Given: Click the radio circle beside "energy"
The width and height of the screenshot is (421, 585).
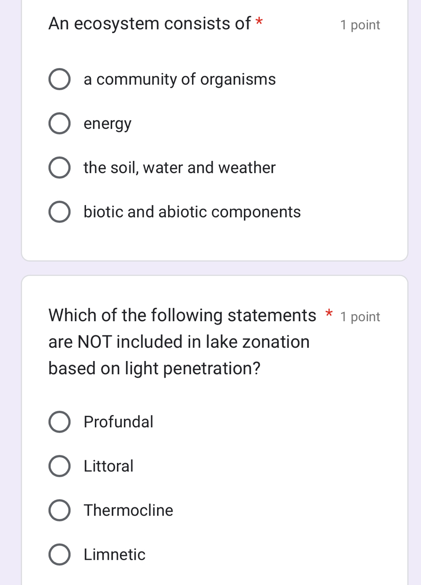Looking at the screenshot, I should (60, 123).
